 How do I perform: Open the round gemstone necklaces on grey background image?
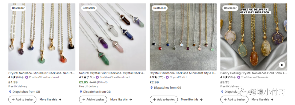click(183, 37)
